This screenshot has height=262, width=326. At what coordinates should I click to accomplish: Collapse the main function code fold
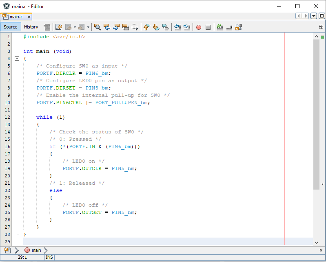tap(17, 59)
